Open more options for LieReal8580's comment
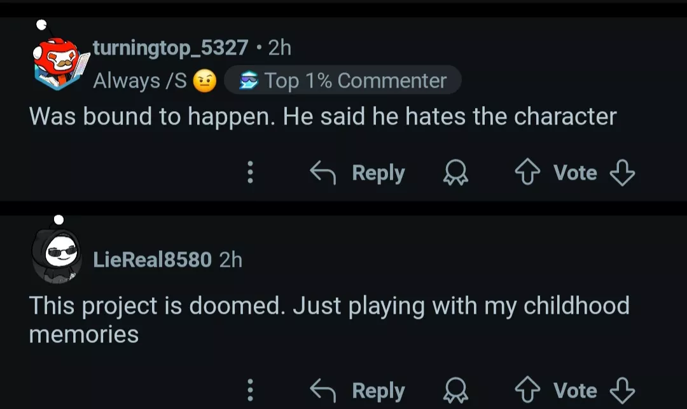 [250, 390]
